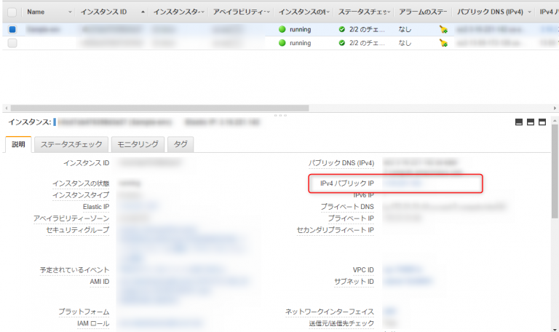The width and height of the screenshot is (559, 332).
Task: Check the second instance row checkbox
Action: pyautogui.click(x=12, y=43)
